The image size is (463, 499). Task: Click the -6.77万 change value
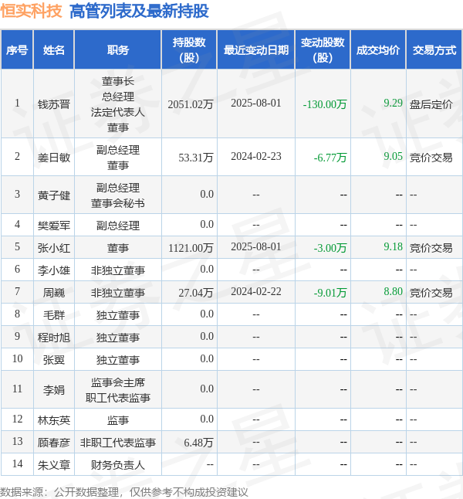[330, 158]
